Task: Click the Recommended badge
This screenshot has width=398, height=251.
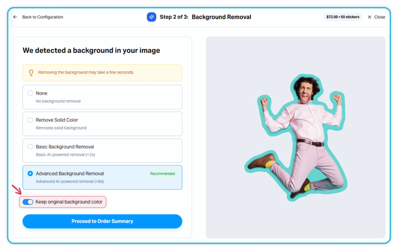Action: point(162,174)
